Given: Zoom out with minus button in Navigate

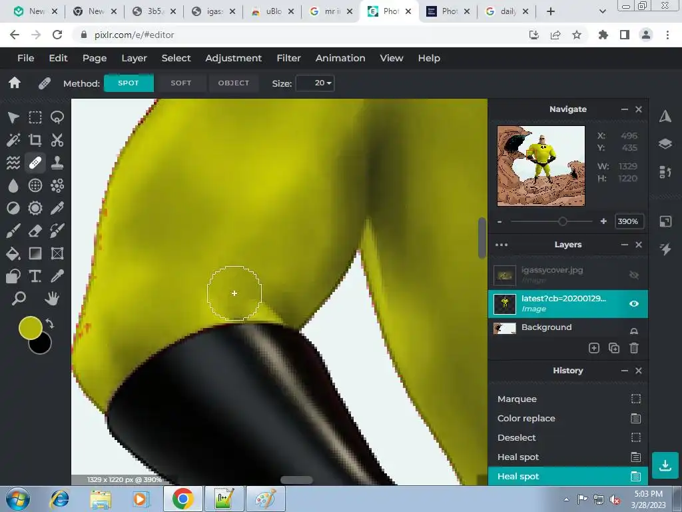Looking at the screenshot, I should coord(500,221).
